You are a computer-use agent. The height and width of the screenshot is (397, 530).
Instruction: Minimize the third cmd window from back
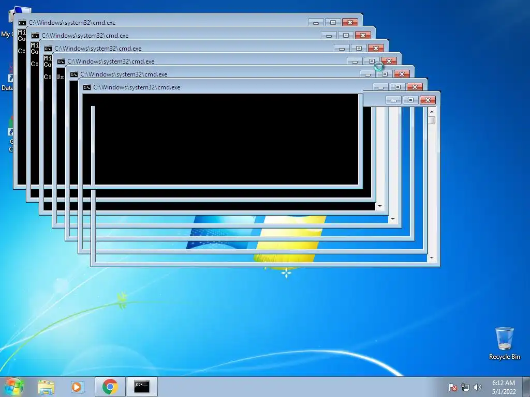coord(342,49)
